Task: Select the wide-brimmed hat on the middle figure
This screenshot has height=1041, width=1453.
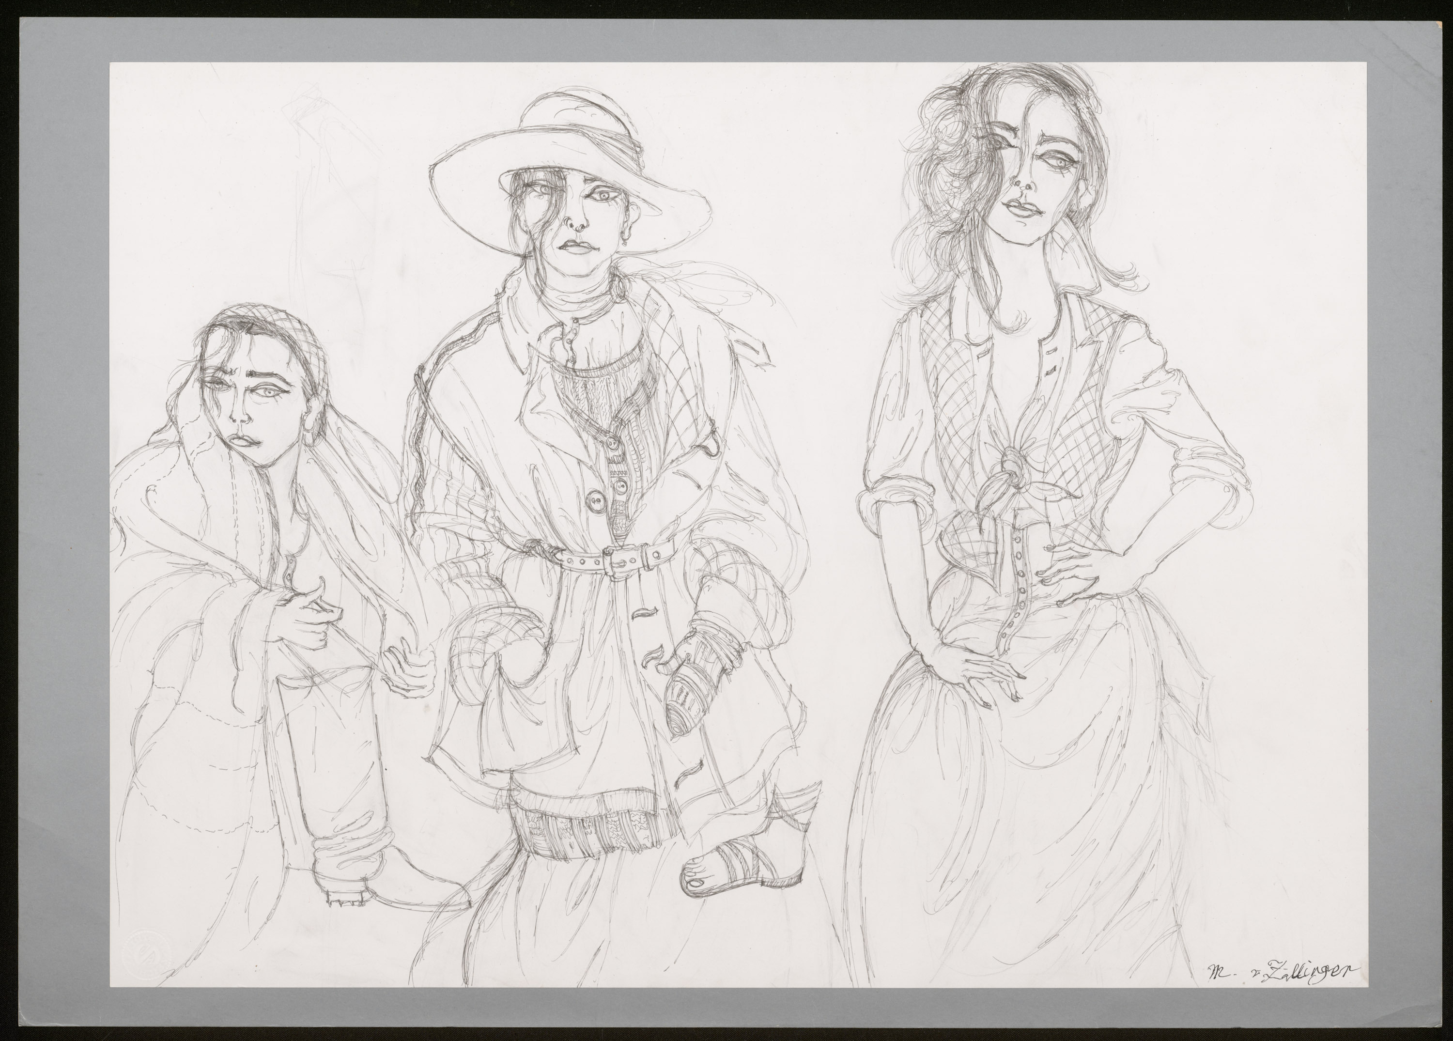Action: [570, 173]
